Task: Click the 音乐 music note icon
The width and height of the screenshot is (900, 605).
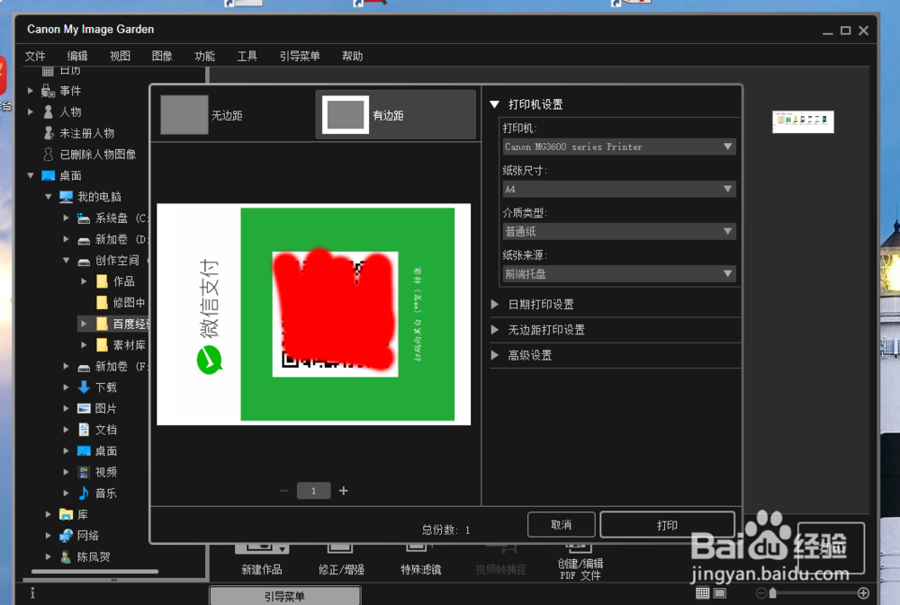Action: coord(84,494)
